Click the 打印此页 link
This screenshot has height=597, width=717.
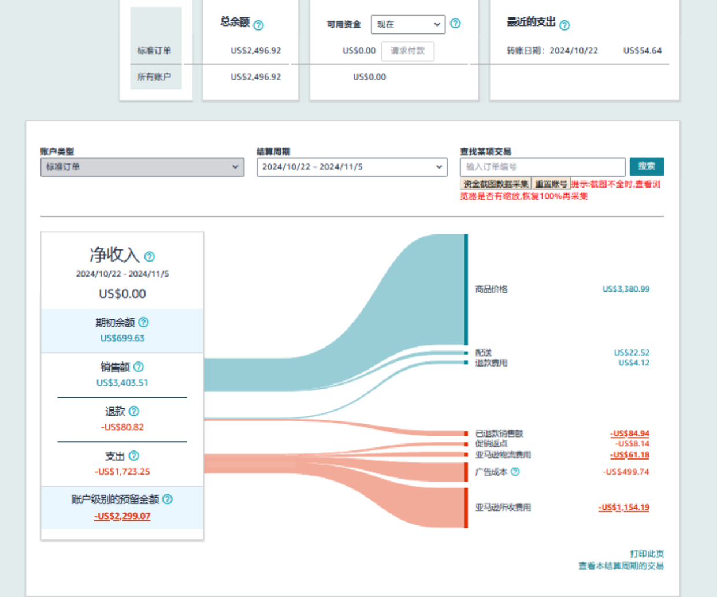[x=647, y=554]
